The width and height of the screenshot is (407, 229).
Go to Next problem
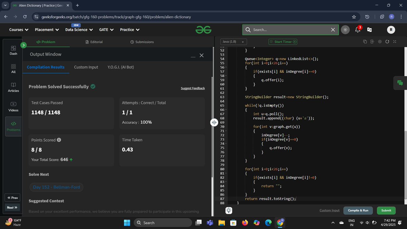tap(12, 207)
